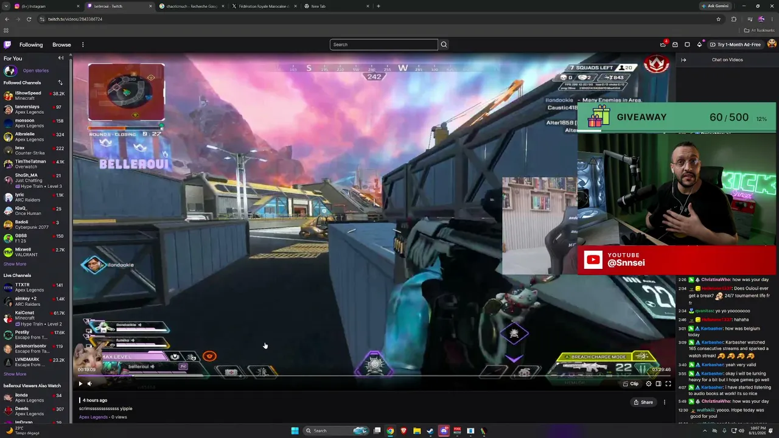Open TimTheTatman channel in sidebar
The width and height of the screenshot is (779, 438).
point(35,164)
